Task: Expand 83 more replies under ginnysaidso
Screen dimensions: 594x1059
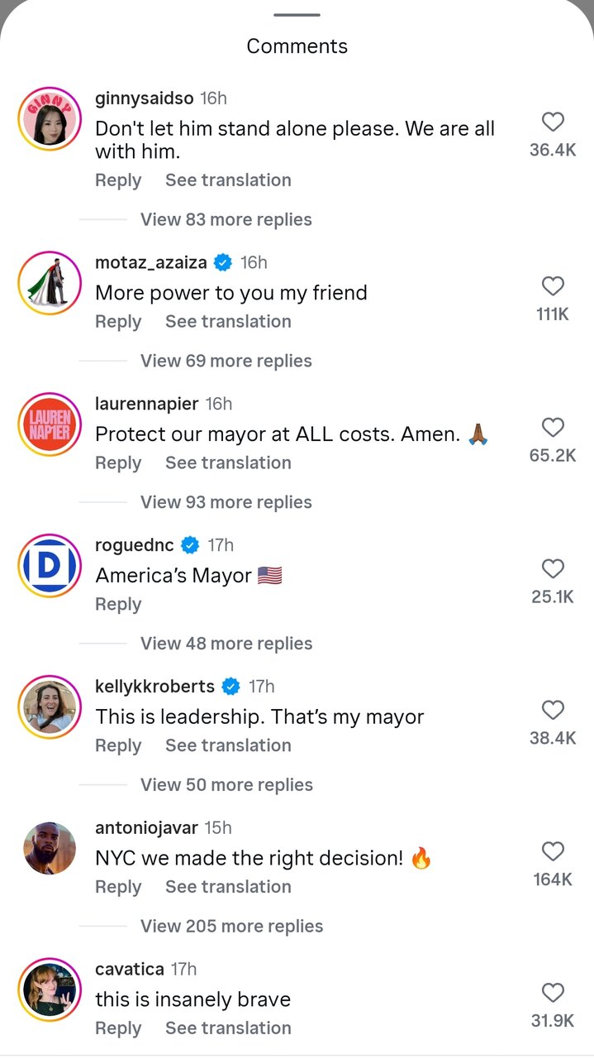Action: click(226, 219)
